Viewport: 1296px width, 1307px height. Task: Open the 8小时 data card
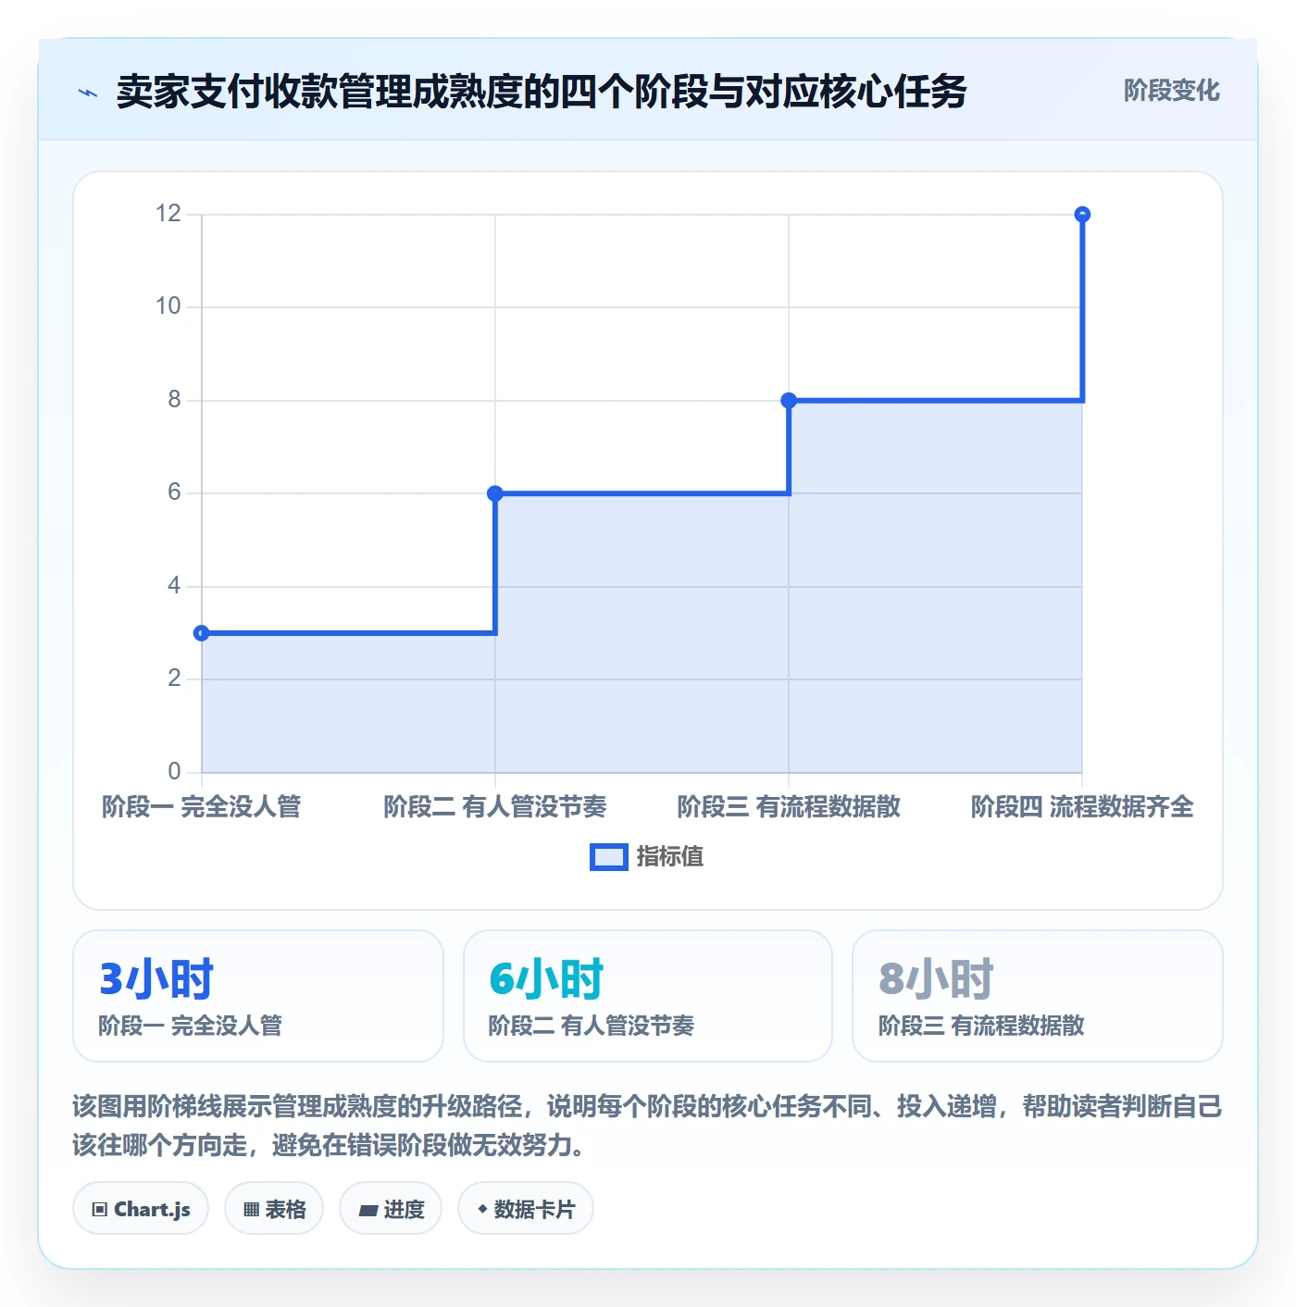click(1038, 996)
